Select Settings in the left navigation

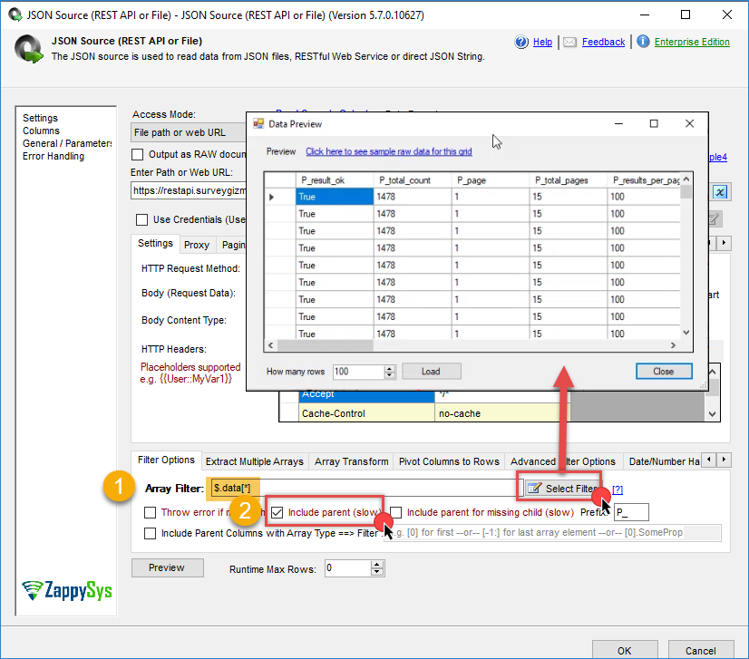coord(40,118)
